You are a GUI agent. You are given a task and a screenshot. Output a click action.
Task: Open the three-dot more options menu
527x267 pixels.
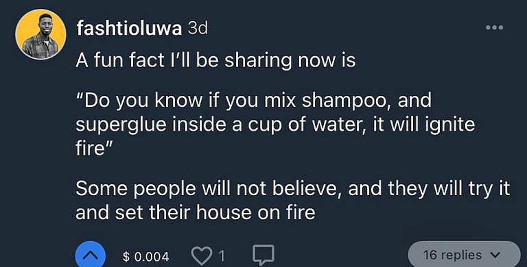tap(494, 28)
